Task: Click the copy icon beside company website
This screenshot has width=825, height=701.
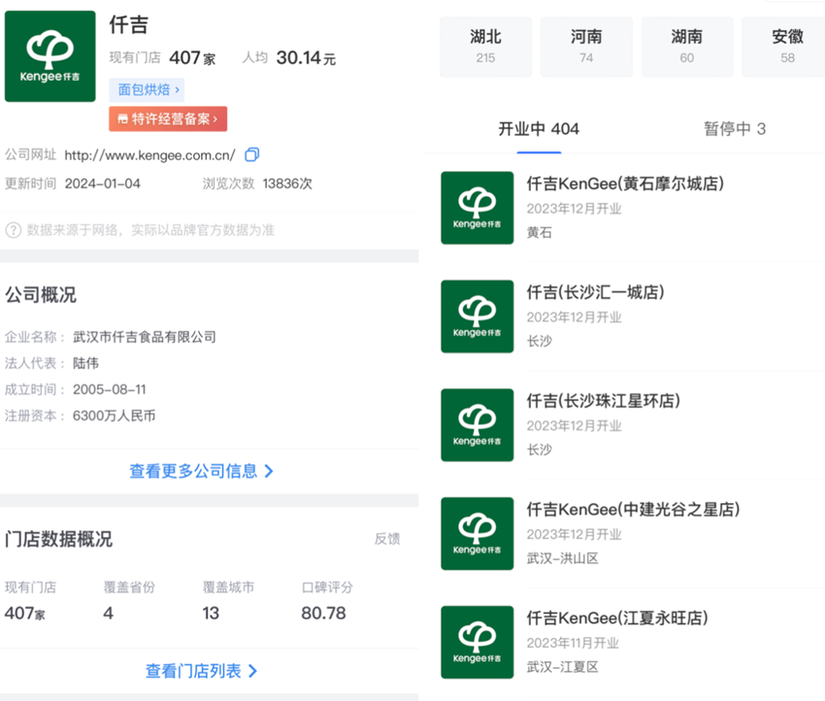Action: click(x=252, y=155)
